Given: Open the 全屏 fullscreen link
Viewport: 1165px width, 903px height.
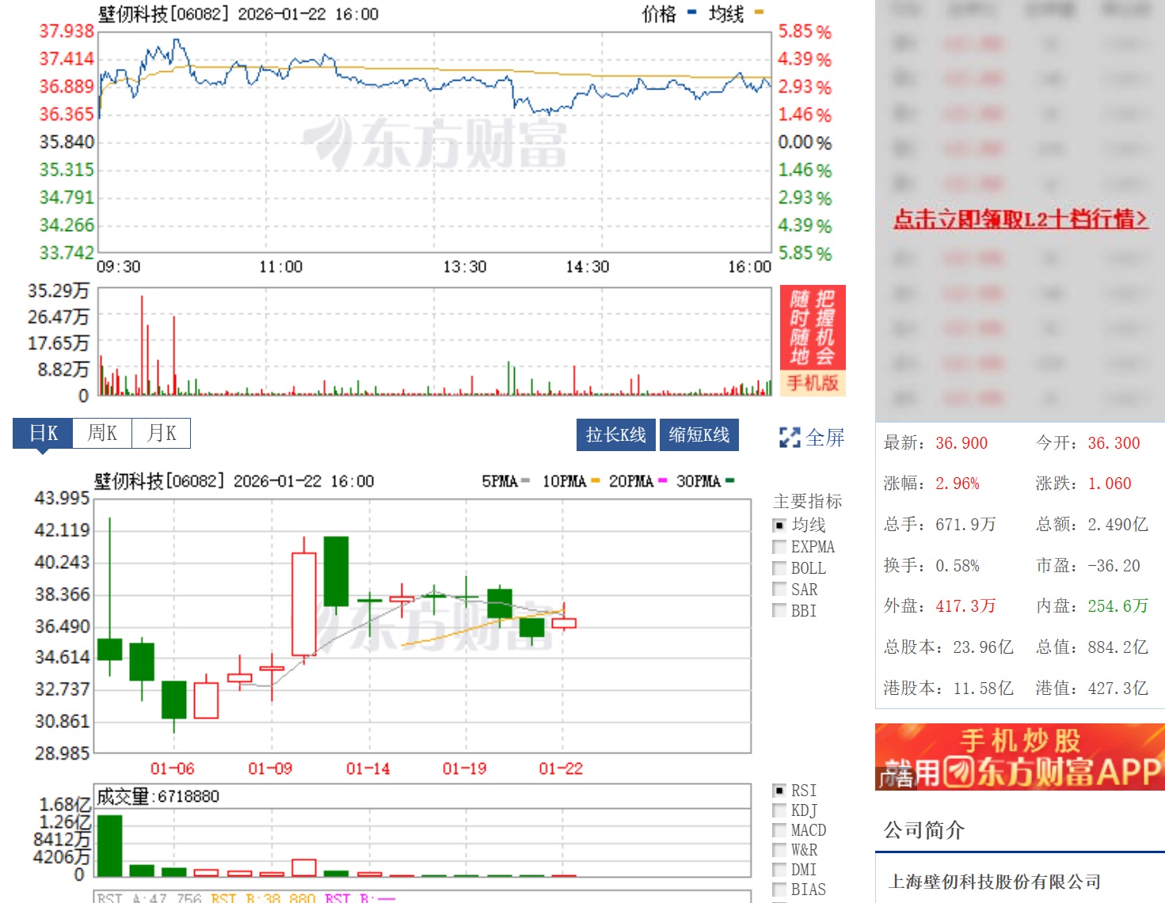Looking at the screenshot, I should coord(825,437).
